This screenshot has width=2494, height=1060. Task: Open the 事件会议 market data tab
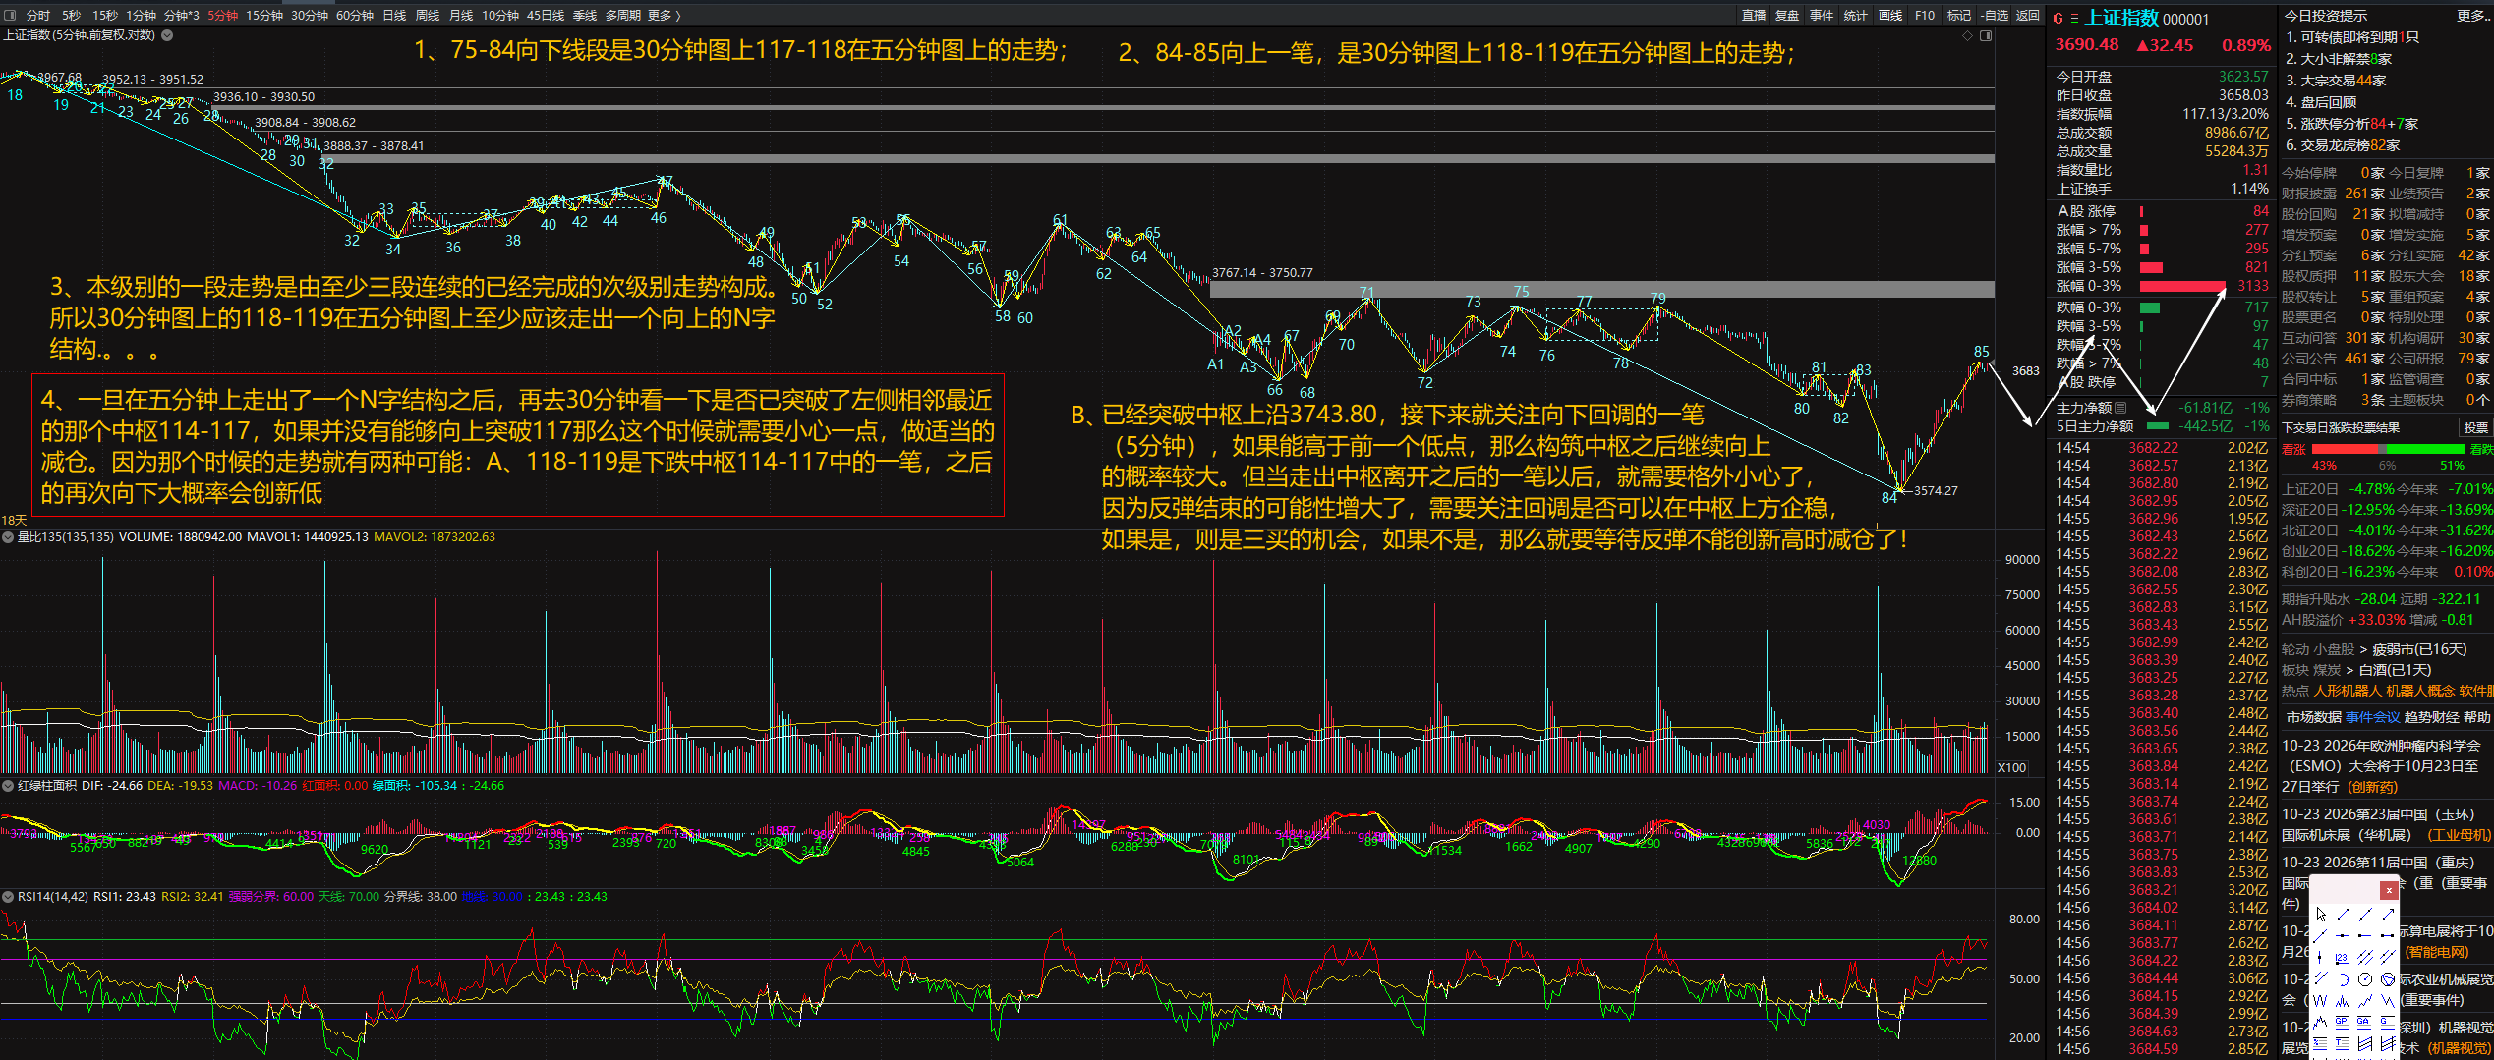click(2372, 717)
